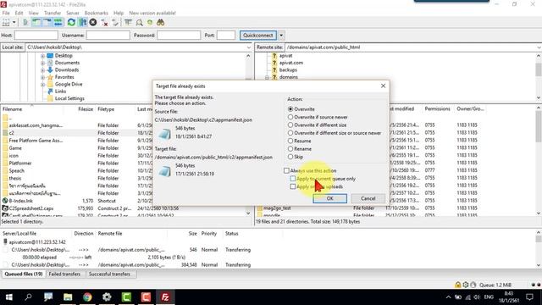Select the backups folder in remote tree
The height and width of the screenshot is (305, 542).
point(288,69)
